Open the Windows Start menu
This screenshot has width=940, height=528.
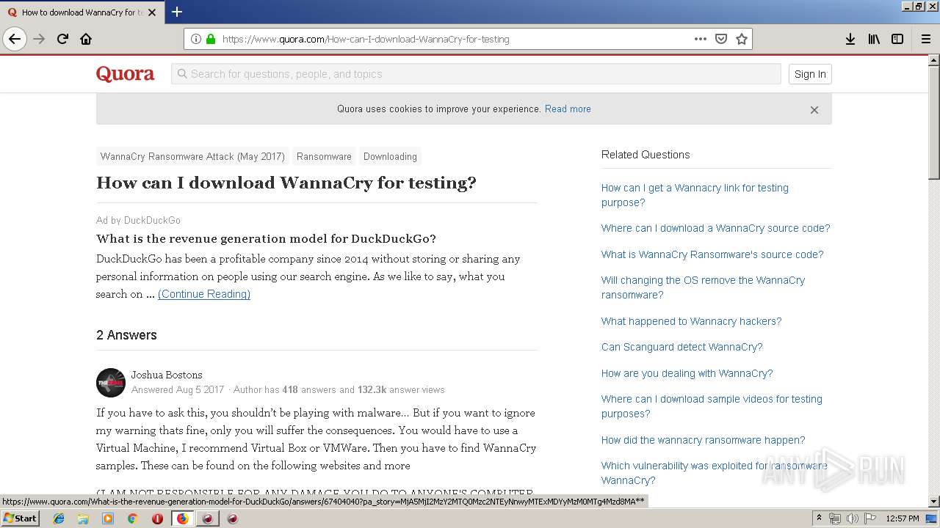(x=21, y=518)
